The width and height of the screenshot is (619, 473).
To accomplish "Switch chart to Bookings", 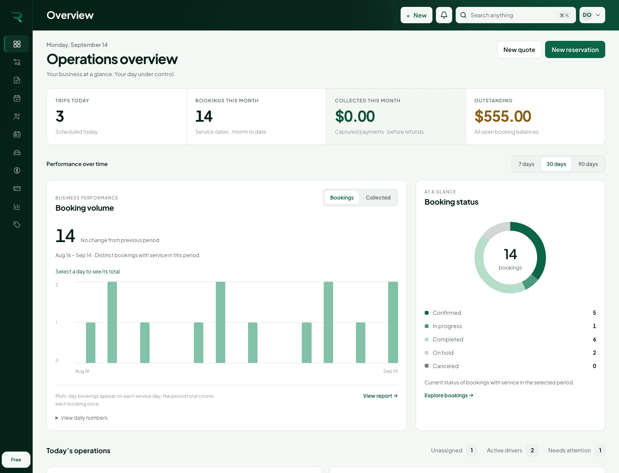I will coord(342,198).
